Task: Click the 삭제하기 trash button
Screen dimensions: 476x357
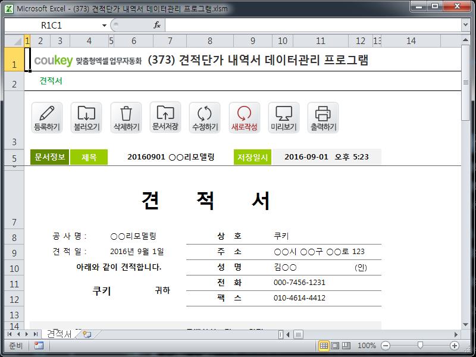Action: 126,118
